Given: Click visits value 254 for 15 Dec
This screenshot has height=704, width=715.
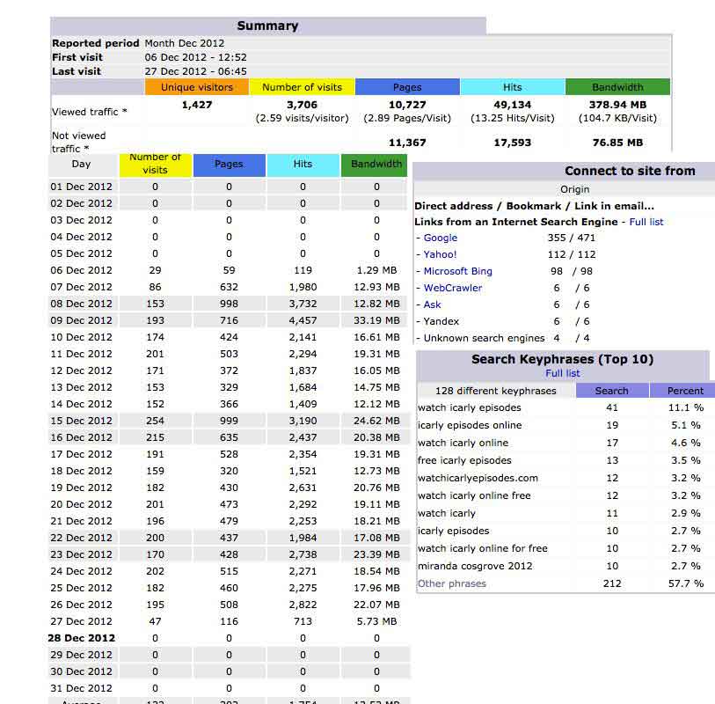Looking at the screenshot, I should click(x=155, y=421).
